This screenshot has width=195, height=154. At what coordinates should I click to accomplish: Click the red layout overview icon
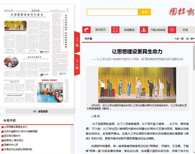(x=115, y=30)
